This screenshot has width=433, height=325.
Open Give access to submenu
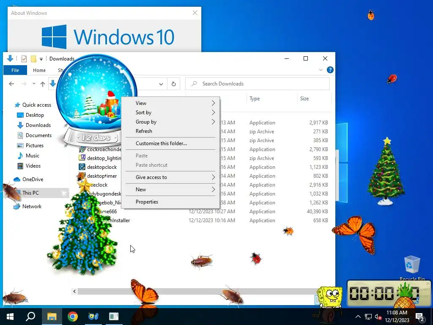[170, 177]
